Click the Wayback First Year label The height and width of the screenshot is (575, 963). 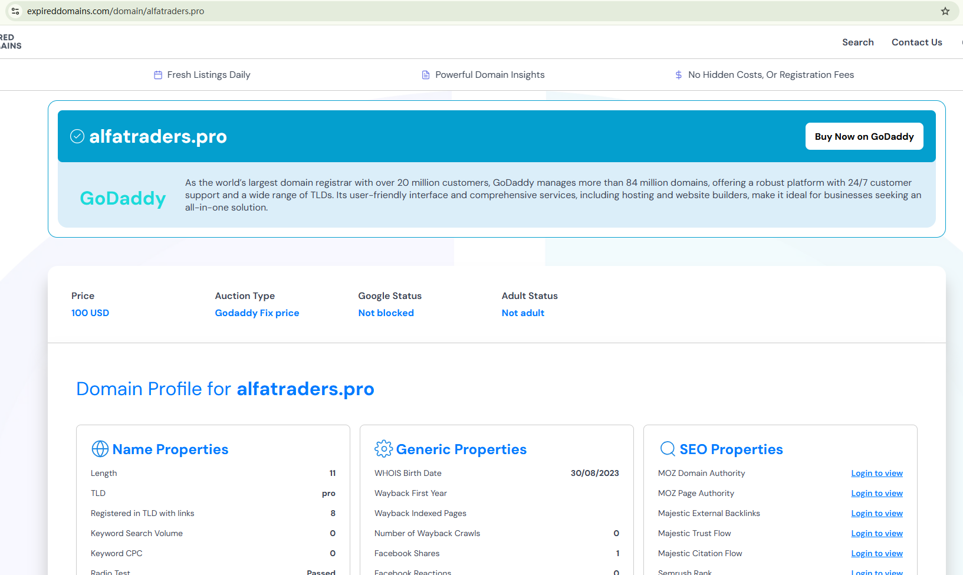[410, 494]
